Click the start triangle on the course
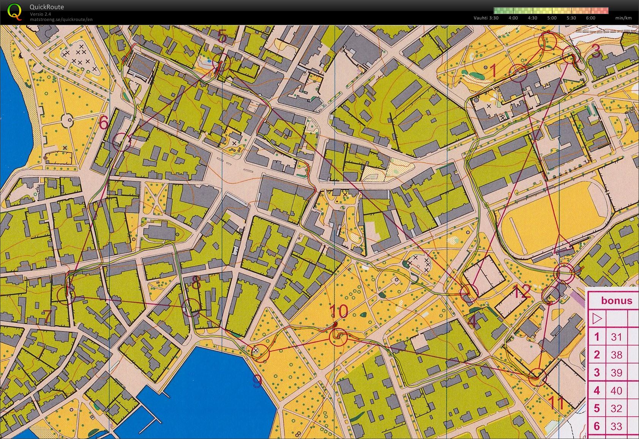639x439 pixels. click(x=563, y=244)
